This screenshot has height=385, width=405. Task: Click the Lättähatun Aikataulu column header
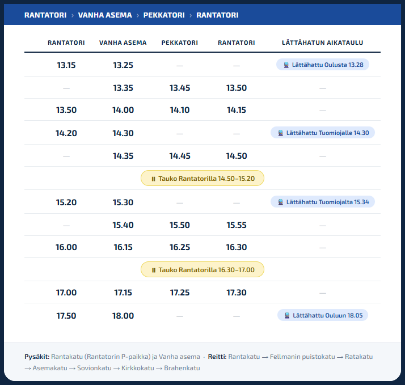(x=323, y=43)
